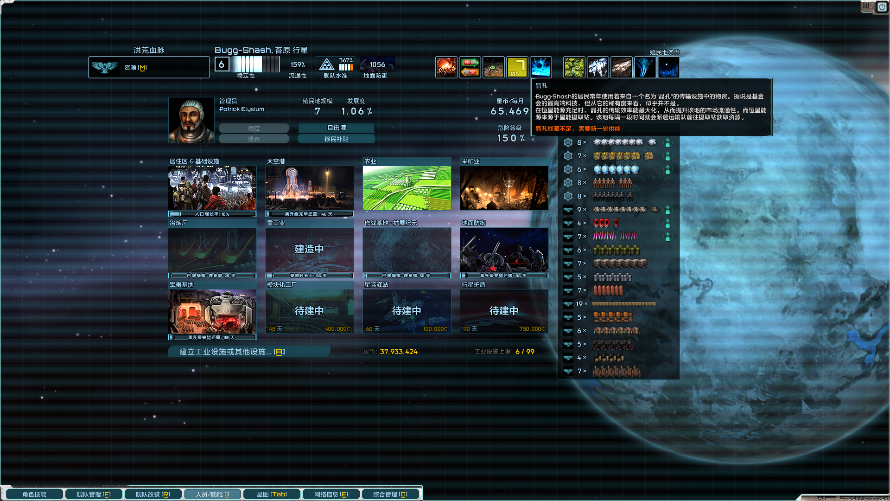Toggle the 自由港 setting

pos(337,128)
